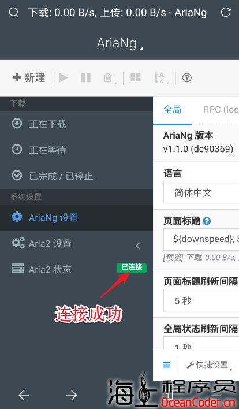The width and height of the screenshot is (239, 409).
Task: Click the server icon beside Aria2 状态
Action: tap(17, 269)
